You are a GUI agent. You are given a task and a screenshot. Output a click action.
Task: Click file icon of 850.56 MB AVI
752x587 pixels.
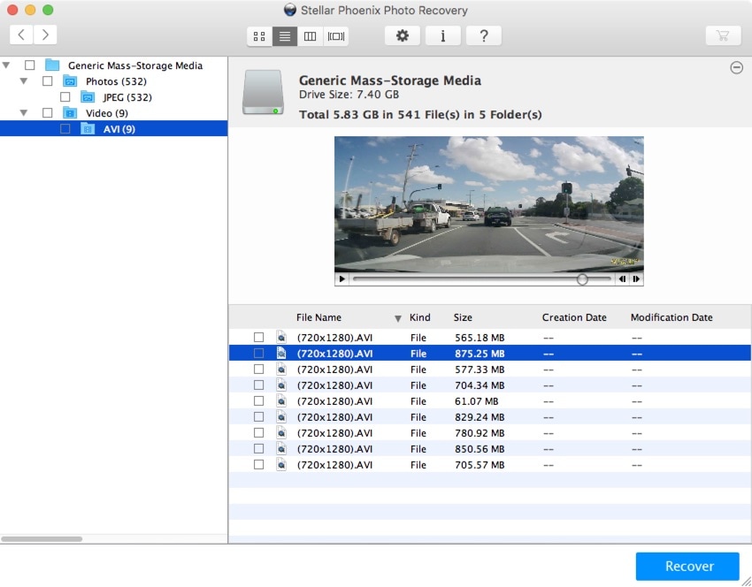coord(281,448)
